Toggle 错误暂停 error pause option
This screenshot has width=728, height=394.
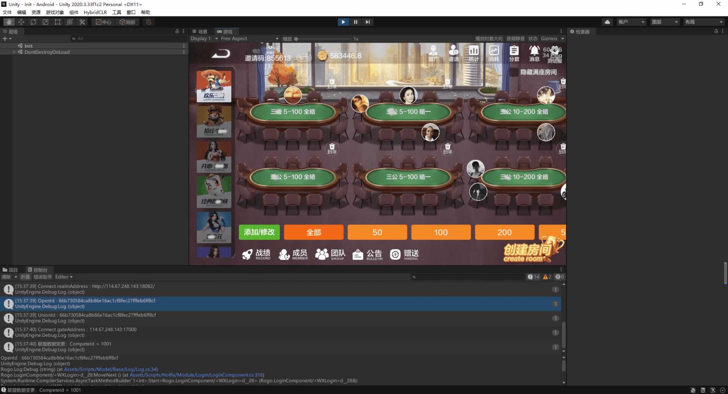(x=42, y=277)
